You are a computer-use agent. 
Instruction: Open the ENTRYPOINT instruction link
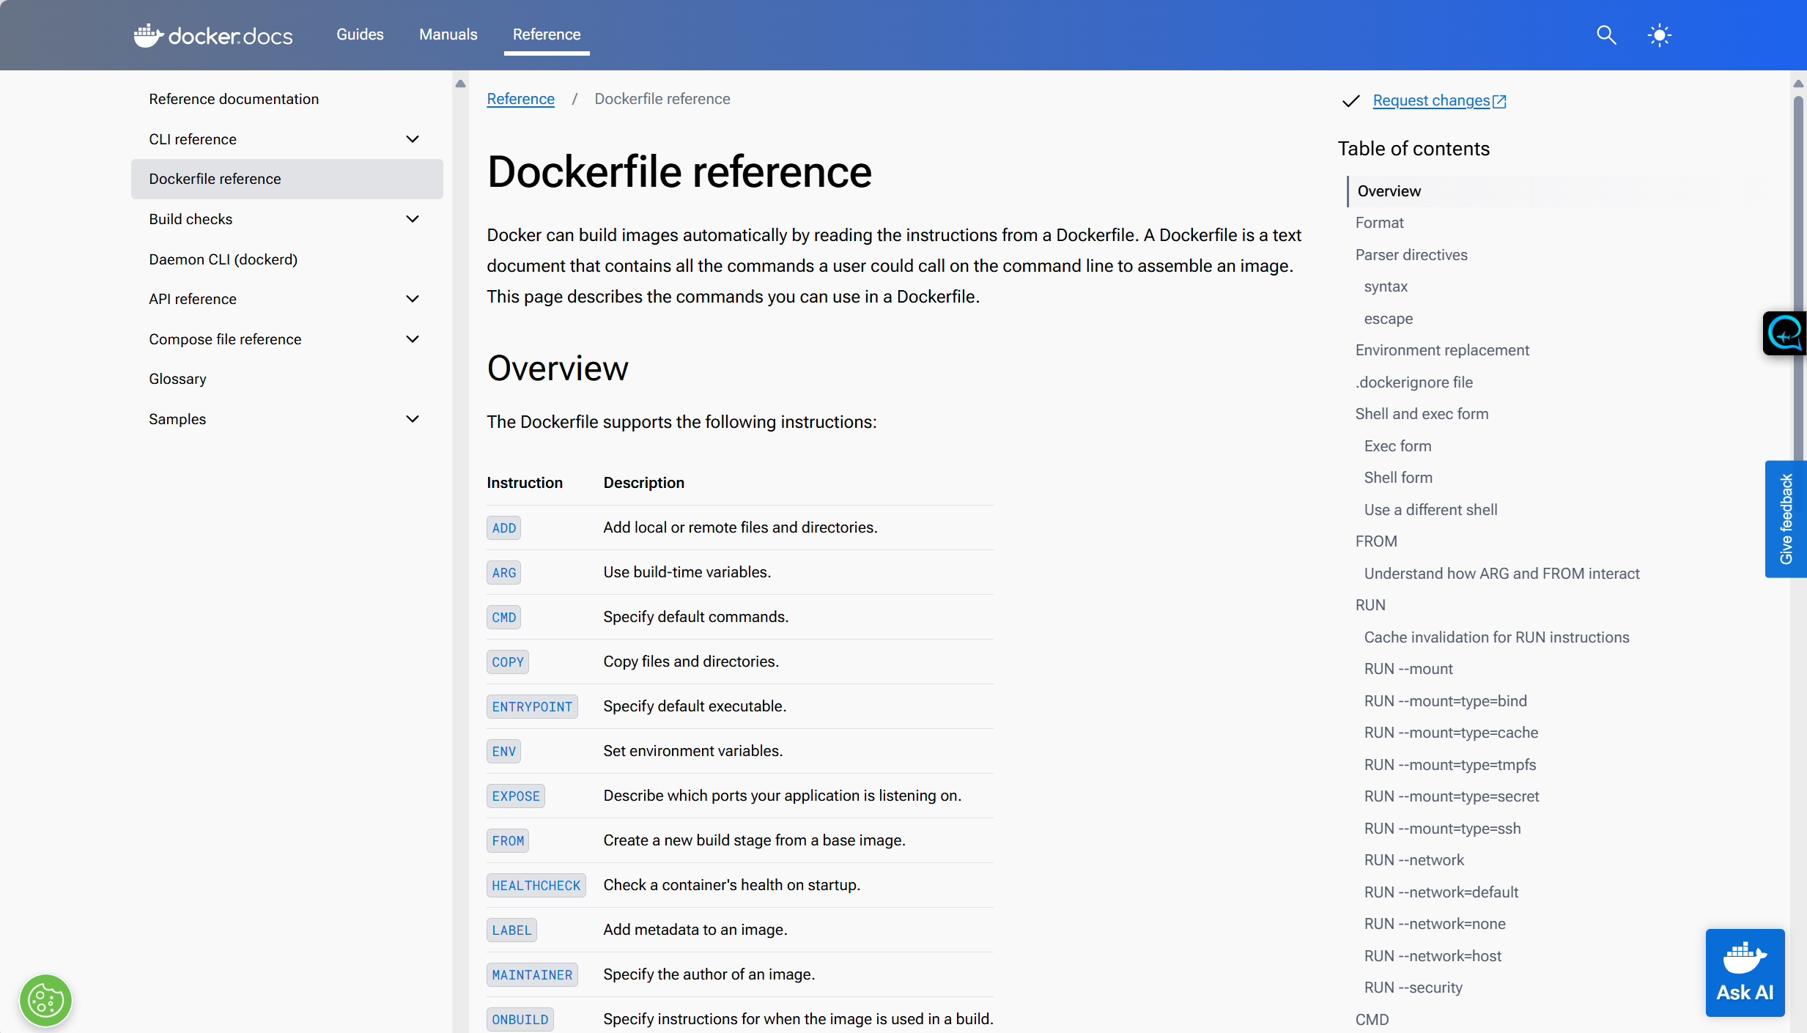(x=532, y=706)
